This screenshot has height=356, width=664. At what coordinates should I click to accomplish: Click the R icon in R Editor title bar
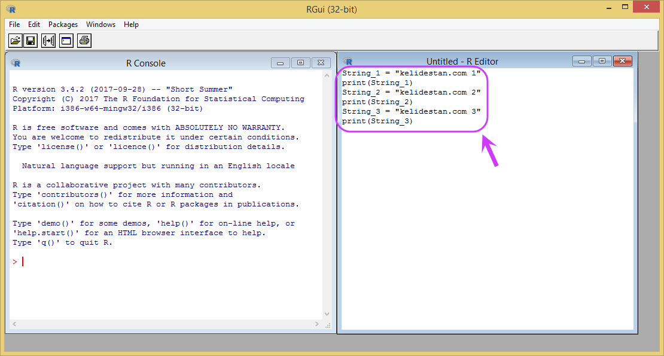pyautogui.click(x=348, y=62)
